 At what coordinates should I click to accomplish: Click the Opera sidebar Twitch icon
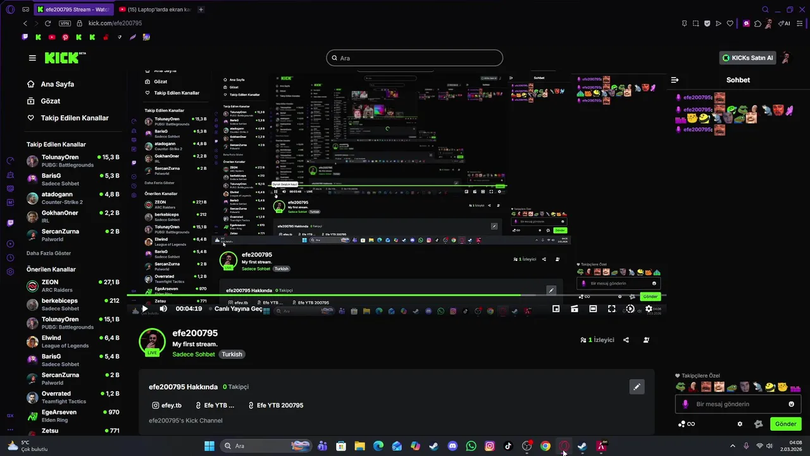click(x=10, y=223)
